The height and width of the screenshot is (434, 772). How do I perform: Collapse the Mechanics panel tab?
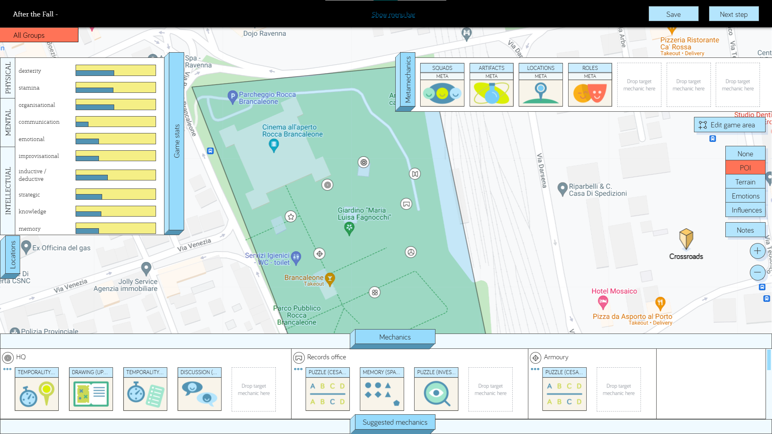click(x=394, y=337)
